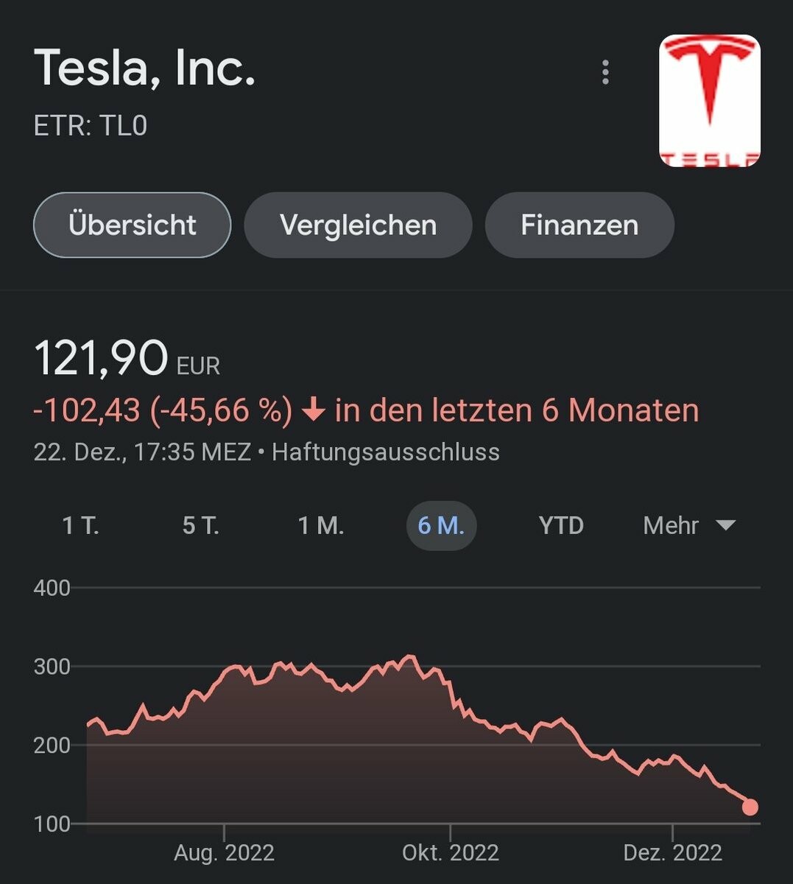Select the 1 T. time range
793x884 pixels.
click(x=81, y=526)
